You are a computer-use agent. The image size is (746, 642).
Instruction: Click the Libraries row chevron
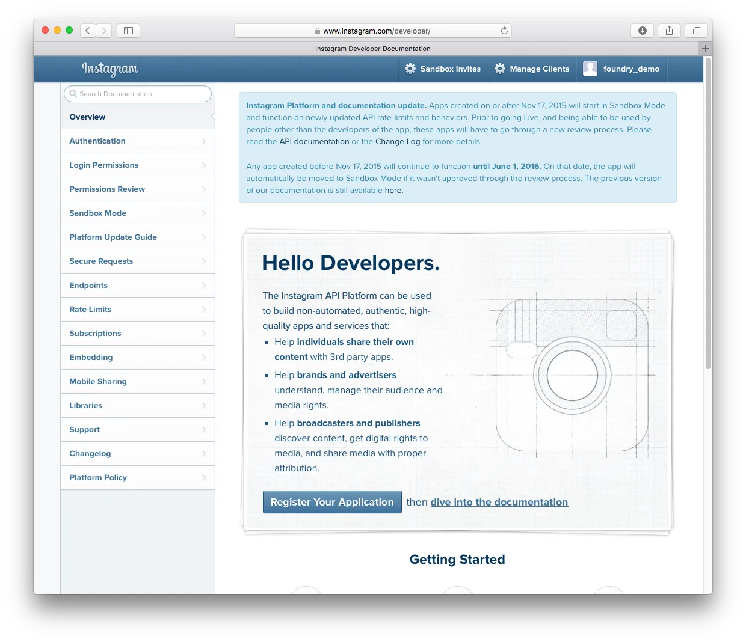204,406
